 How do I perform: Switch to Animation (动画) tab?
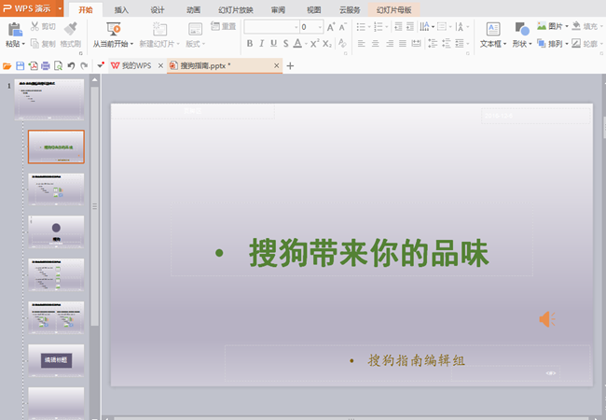tap(193, 10)
